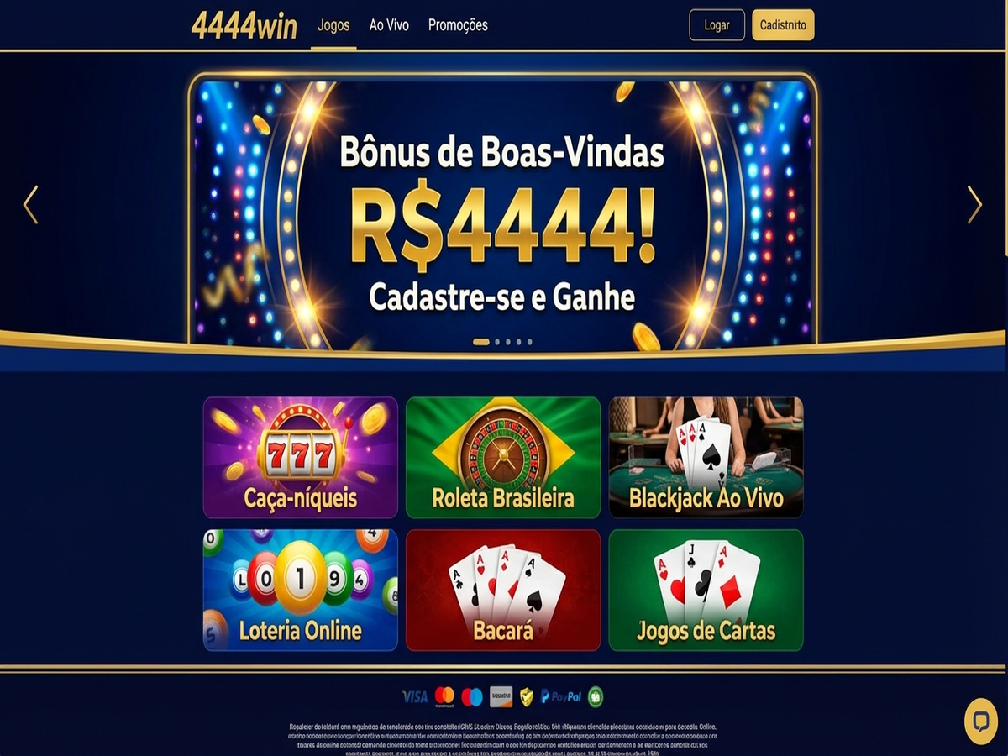
Task: Advance to the next banner slide arrow
Action: (974, 205)
